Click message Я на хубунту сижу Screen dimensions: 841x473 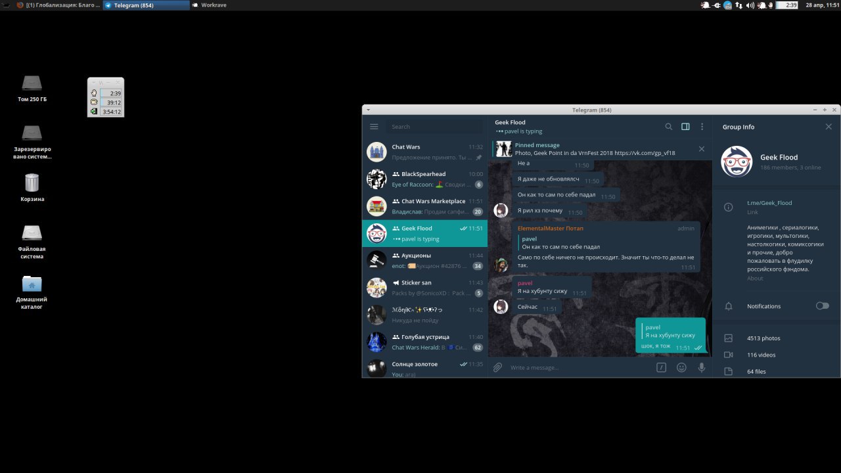tap(552, 287)
